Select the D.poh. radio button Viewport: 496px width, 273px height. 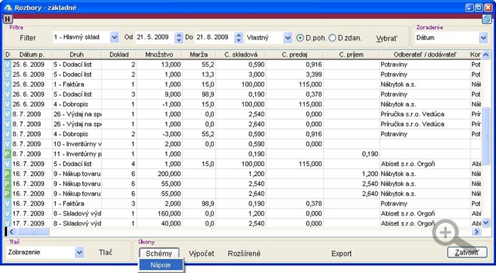[x=300, y=38]
